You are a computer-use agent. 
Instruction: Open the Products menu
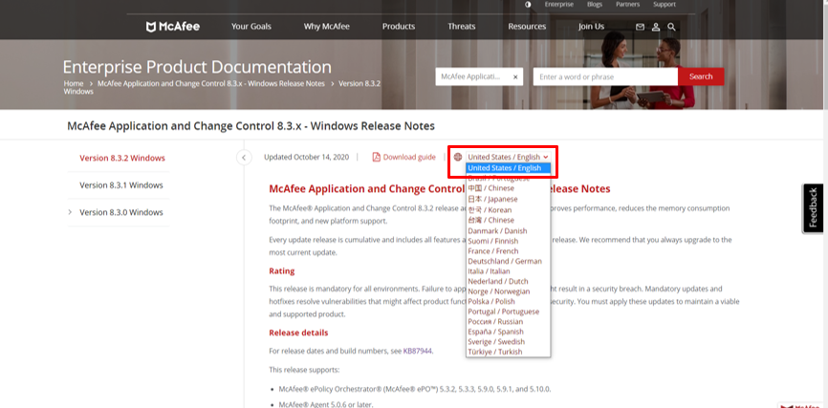pyautogui.click(x=399, y=27)
